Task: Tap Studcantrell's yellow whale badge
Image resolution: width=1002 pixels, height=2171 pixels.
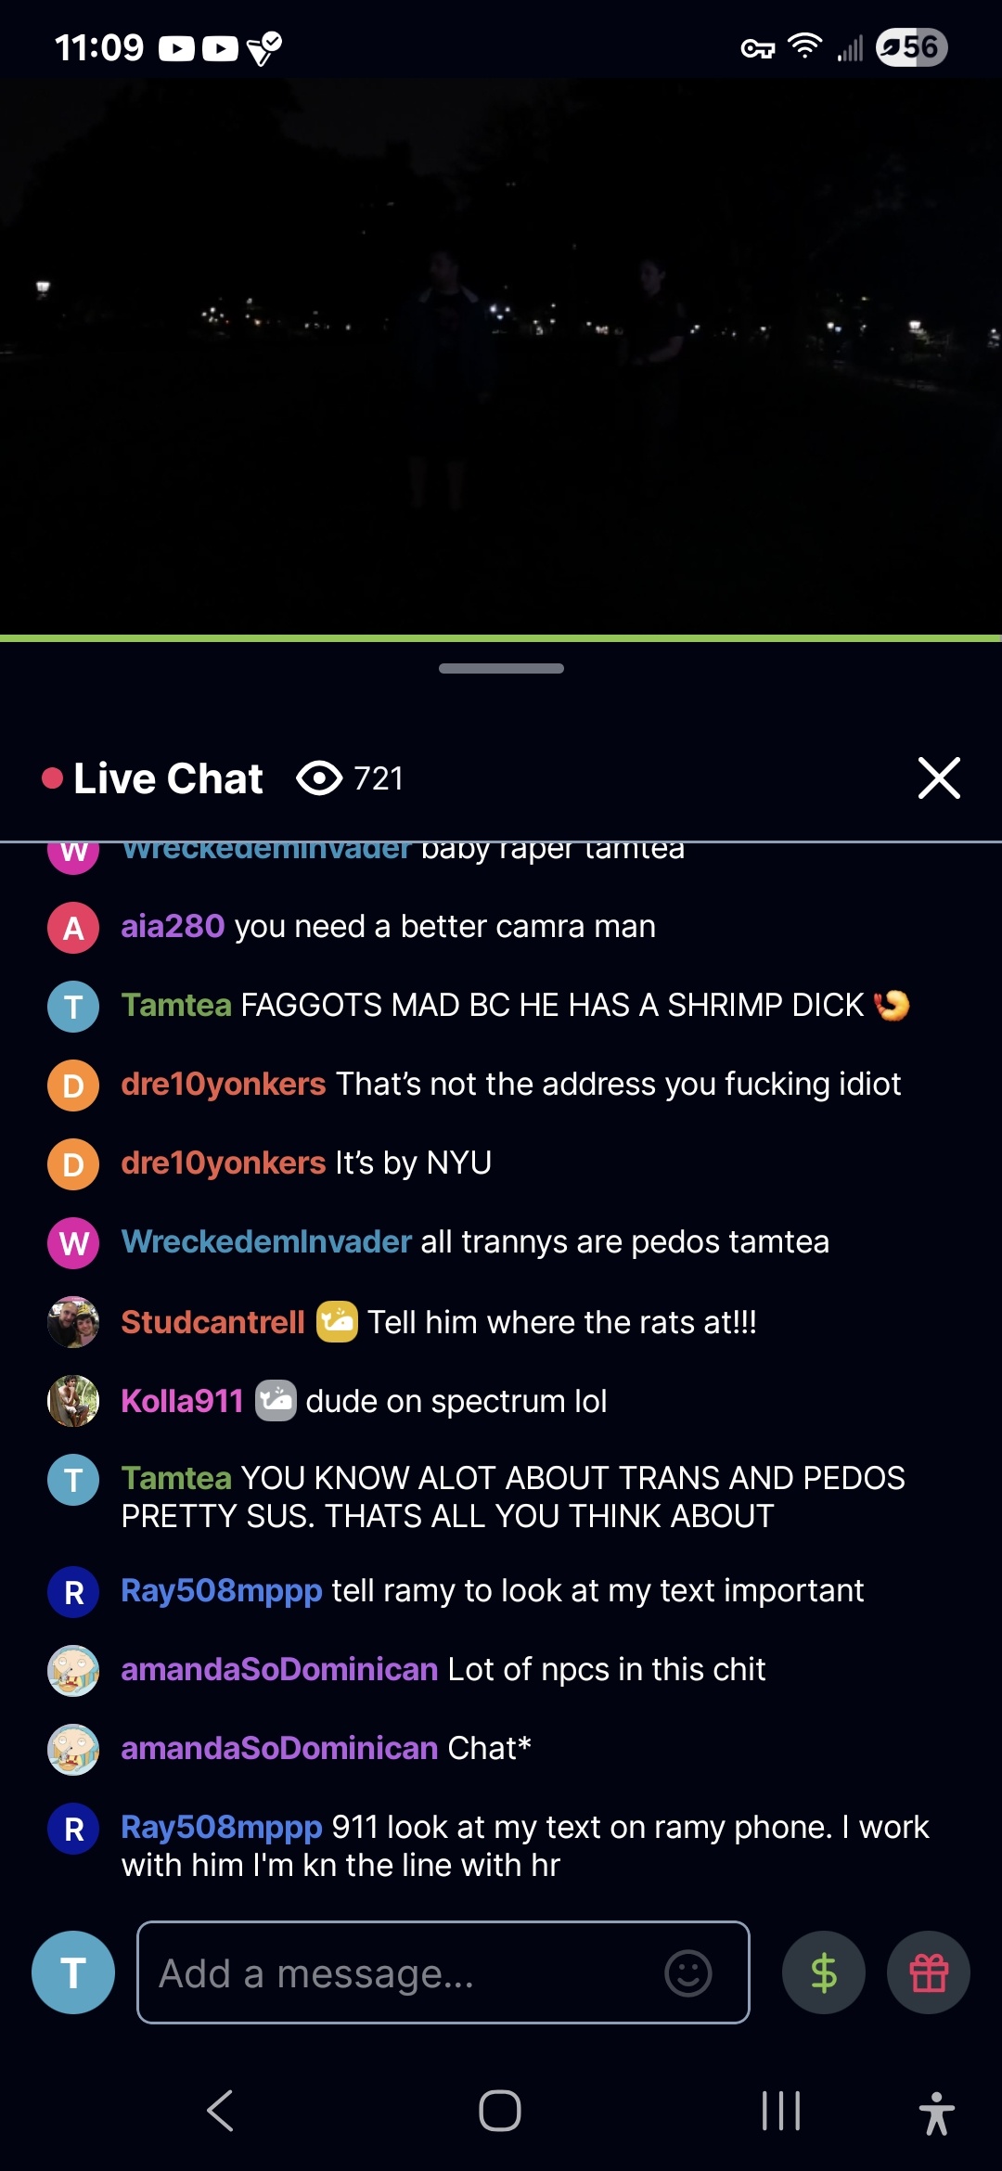Action: tap(337, 1322)
